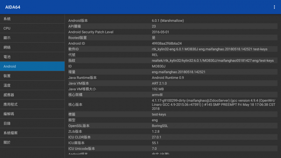Open the three-dot overflow menu
281x158 pixels.
[274, 7]
